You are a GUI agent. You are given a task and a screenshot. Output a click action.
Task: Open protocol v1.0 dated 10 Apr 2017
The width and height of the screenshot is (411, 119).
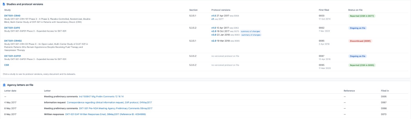click(214, 28)
